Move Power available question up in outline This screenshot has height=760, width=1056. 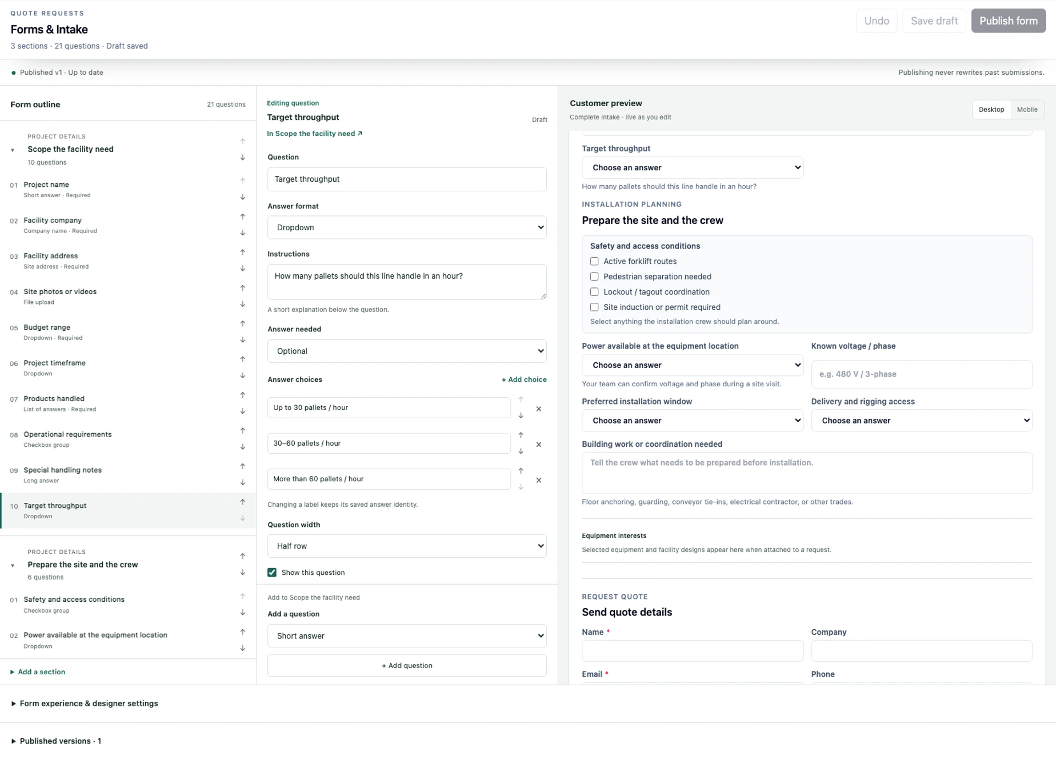pyautogui.click(x=243, y=632)
